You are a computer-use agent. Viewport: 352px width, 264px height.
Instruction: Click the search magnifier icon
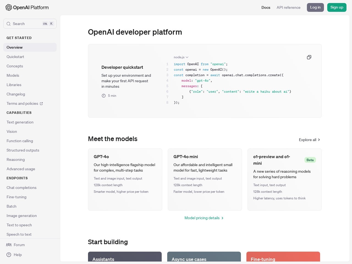pyautogui.click(x=9, y=24)
